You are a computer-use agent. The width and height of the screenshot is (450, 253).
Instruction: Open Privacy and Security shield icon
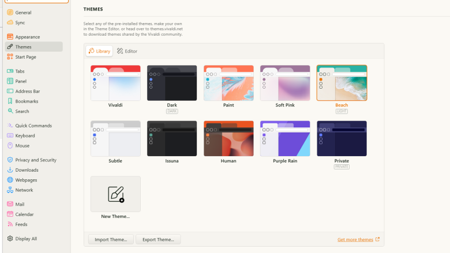point(10,160)
